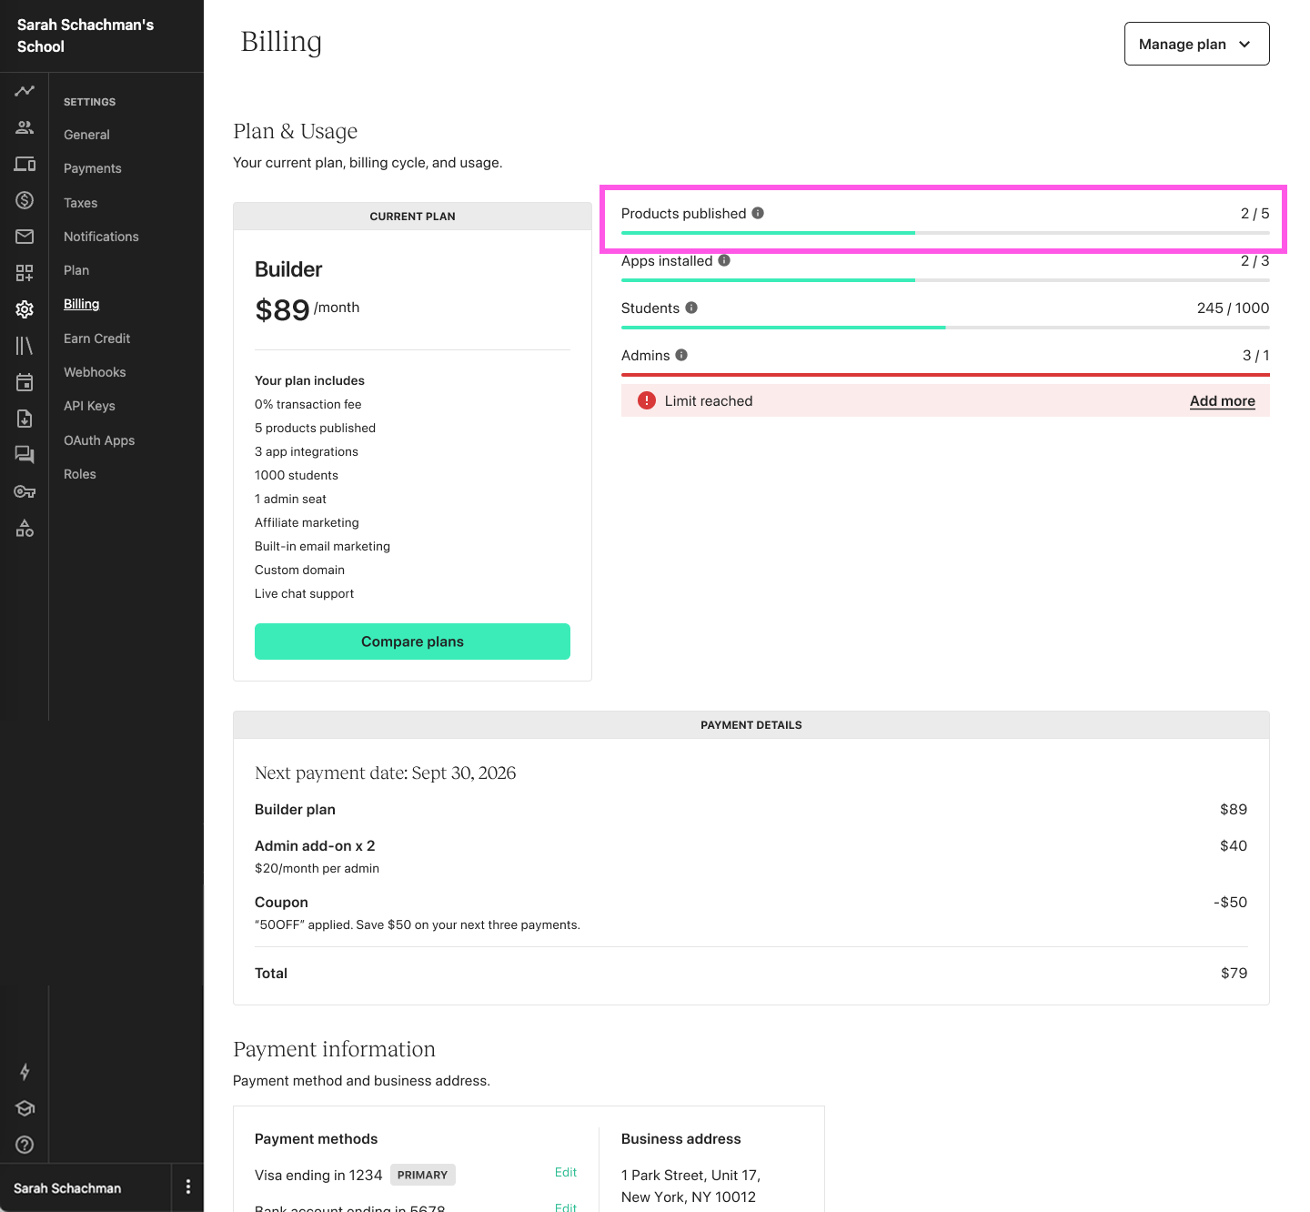Click the key sidebar icon
The height and width of the screenshot is (1212, 1310).
pos(25,491)
